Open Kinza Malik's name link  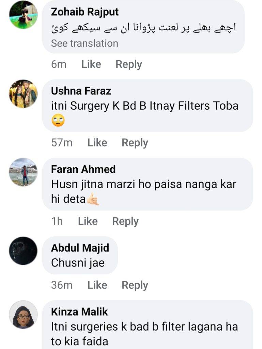[x=79, y=312]
